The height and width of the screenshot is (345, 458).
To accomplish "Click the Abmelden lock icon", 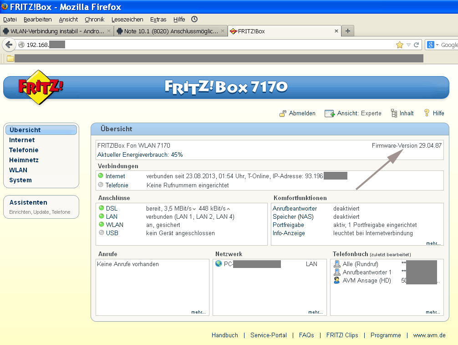I will (283, 113).
